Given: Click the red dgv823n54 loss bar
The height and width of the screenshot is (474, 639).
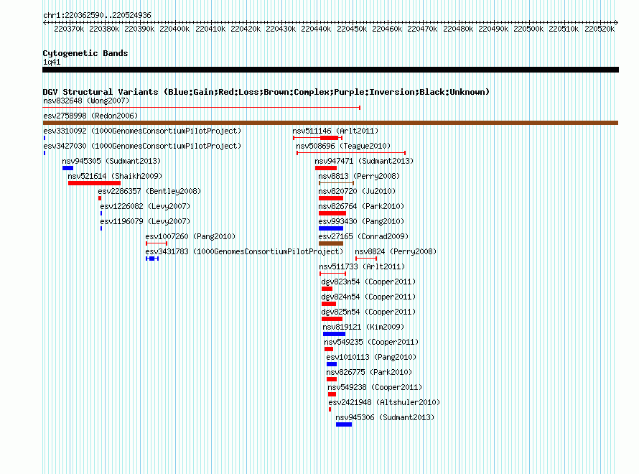Looking at the screenshot, I should (x=327, y=289).
